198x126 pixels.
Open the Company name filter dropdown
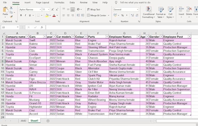27,37
